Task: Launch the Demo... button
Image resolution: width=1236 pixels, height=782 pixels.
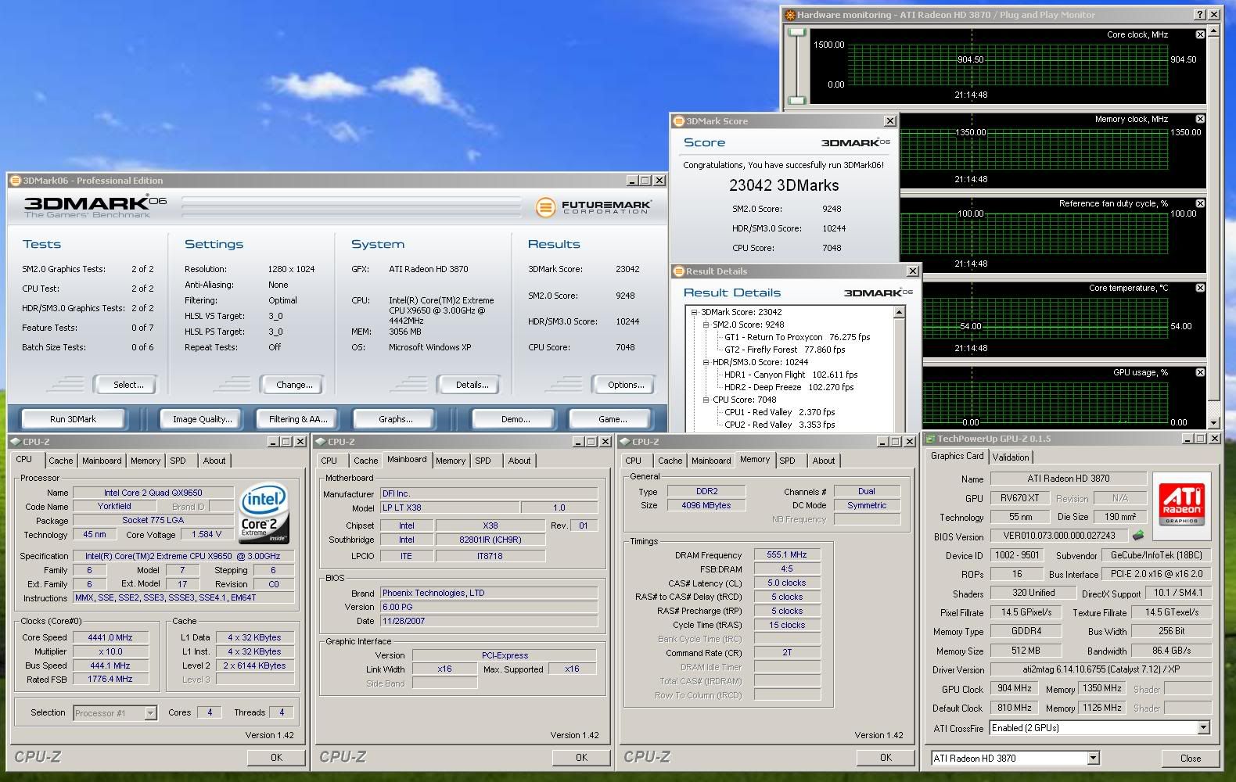Action: [516, 419]
